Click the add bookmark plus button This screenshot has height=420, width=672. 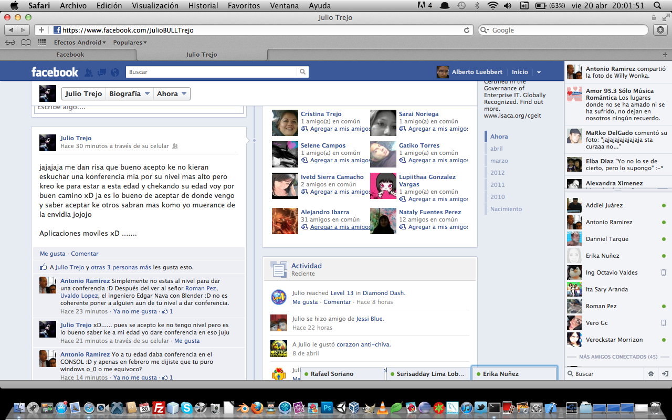coord(41,30)
